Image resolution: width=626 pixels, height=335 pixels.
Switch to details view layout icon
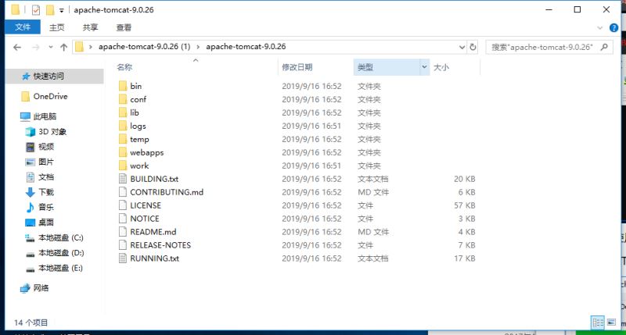click(597, 322)
